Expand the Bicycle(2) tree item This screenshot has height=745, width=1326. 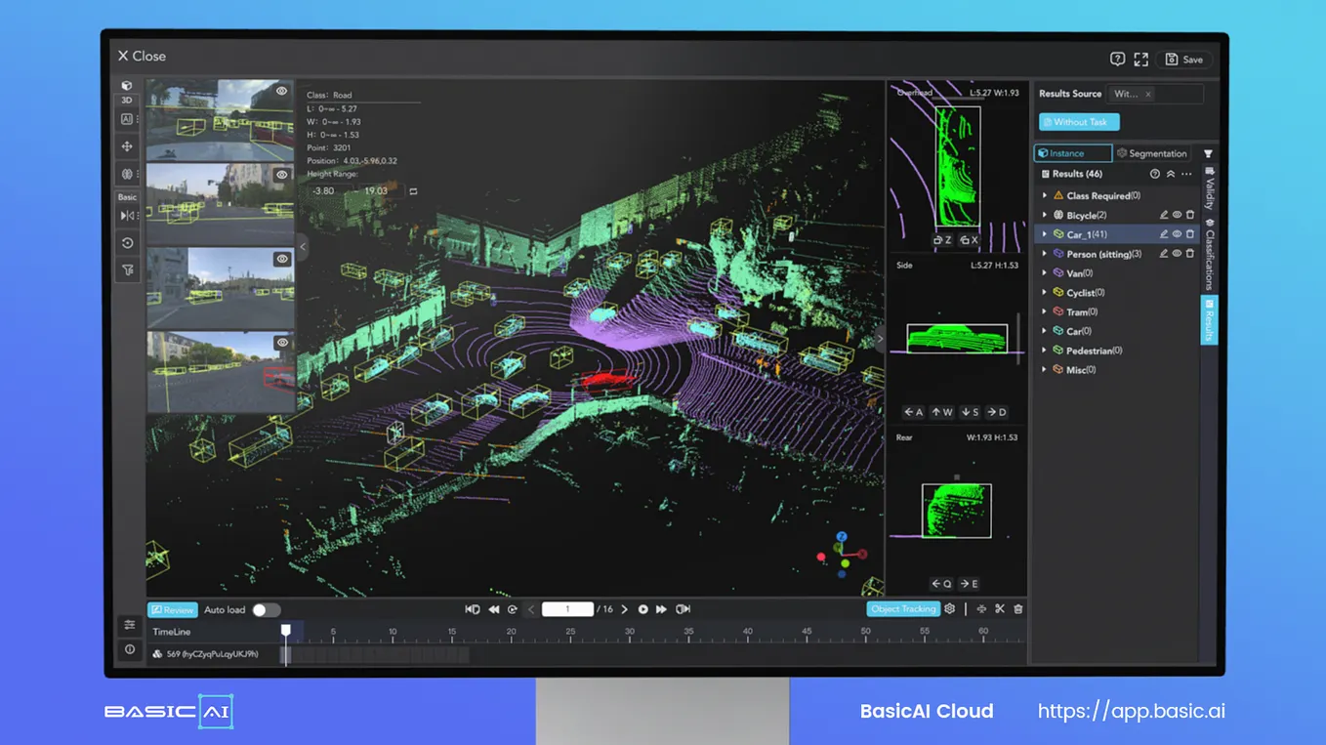1045,215
